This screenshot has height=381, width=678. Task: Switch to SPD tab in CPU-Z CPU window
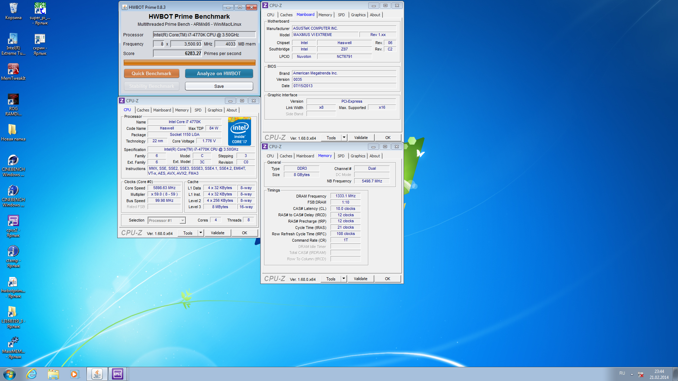click(x=198, y=110)
